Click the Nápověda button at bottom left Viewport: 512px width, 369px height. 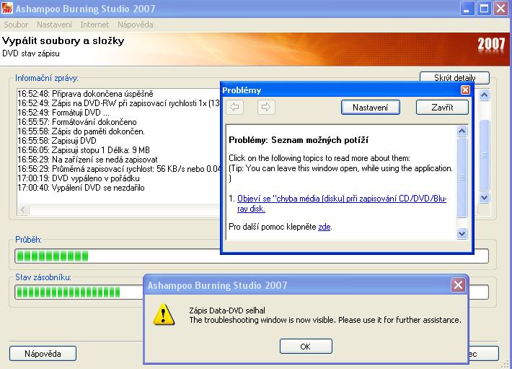point(43,354)
